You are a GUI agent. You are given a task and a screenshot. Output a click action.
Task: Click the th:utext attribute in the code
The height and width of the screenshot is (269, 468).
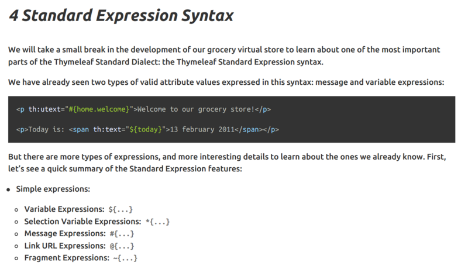click(x=44, y=109)
